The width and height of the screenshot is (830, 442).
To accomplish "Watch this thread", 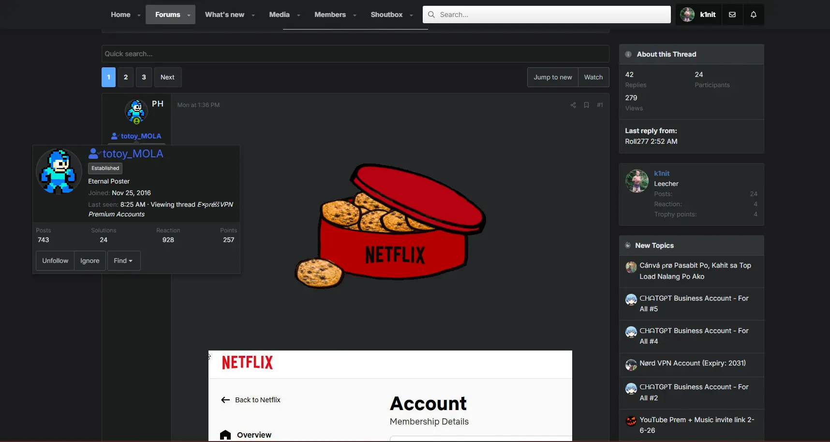I will [x=593, y=77].
